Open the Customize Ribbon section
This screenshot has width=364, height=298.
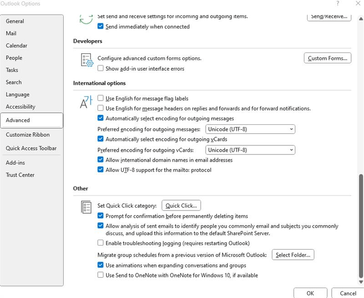(27, 134)
